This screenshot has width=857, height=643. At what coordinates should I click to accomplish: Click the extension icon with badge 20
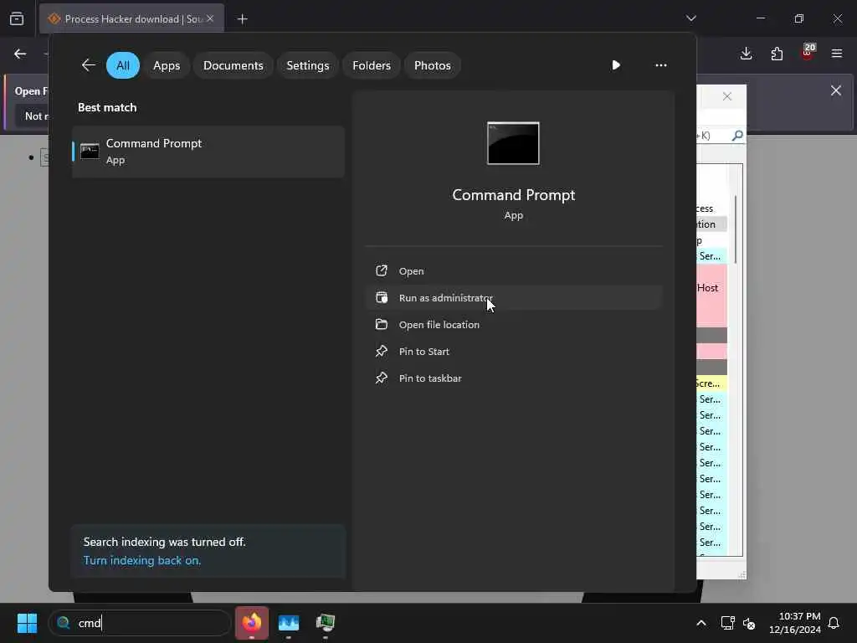808,53
